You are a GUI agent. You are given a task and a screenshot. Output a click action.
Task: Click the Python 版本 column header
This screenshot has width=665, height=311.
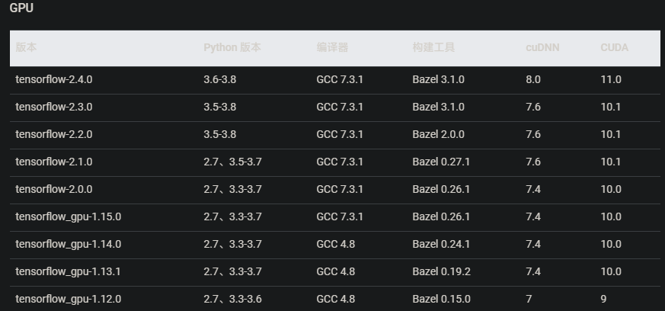232,47
